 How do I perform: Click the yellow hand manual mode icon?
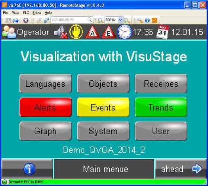(x=76, y=32)
